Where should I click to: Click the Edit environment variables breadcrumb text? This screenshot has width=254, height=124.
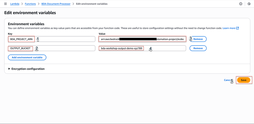tap(92, 4)
